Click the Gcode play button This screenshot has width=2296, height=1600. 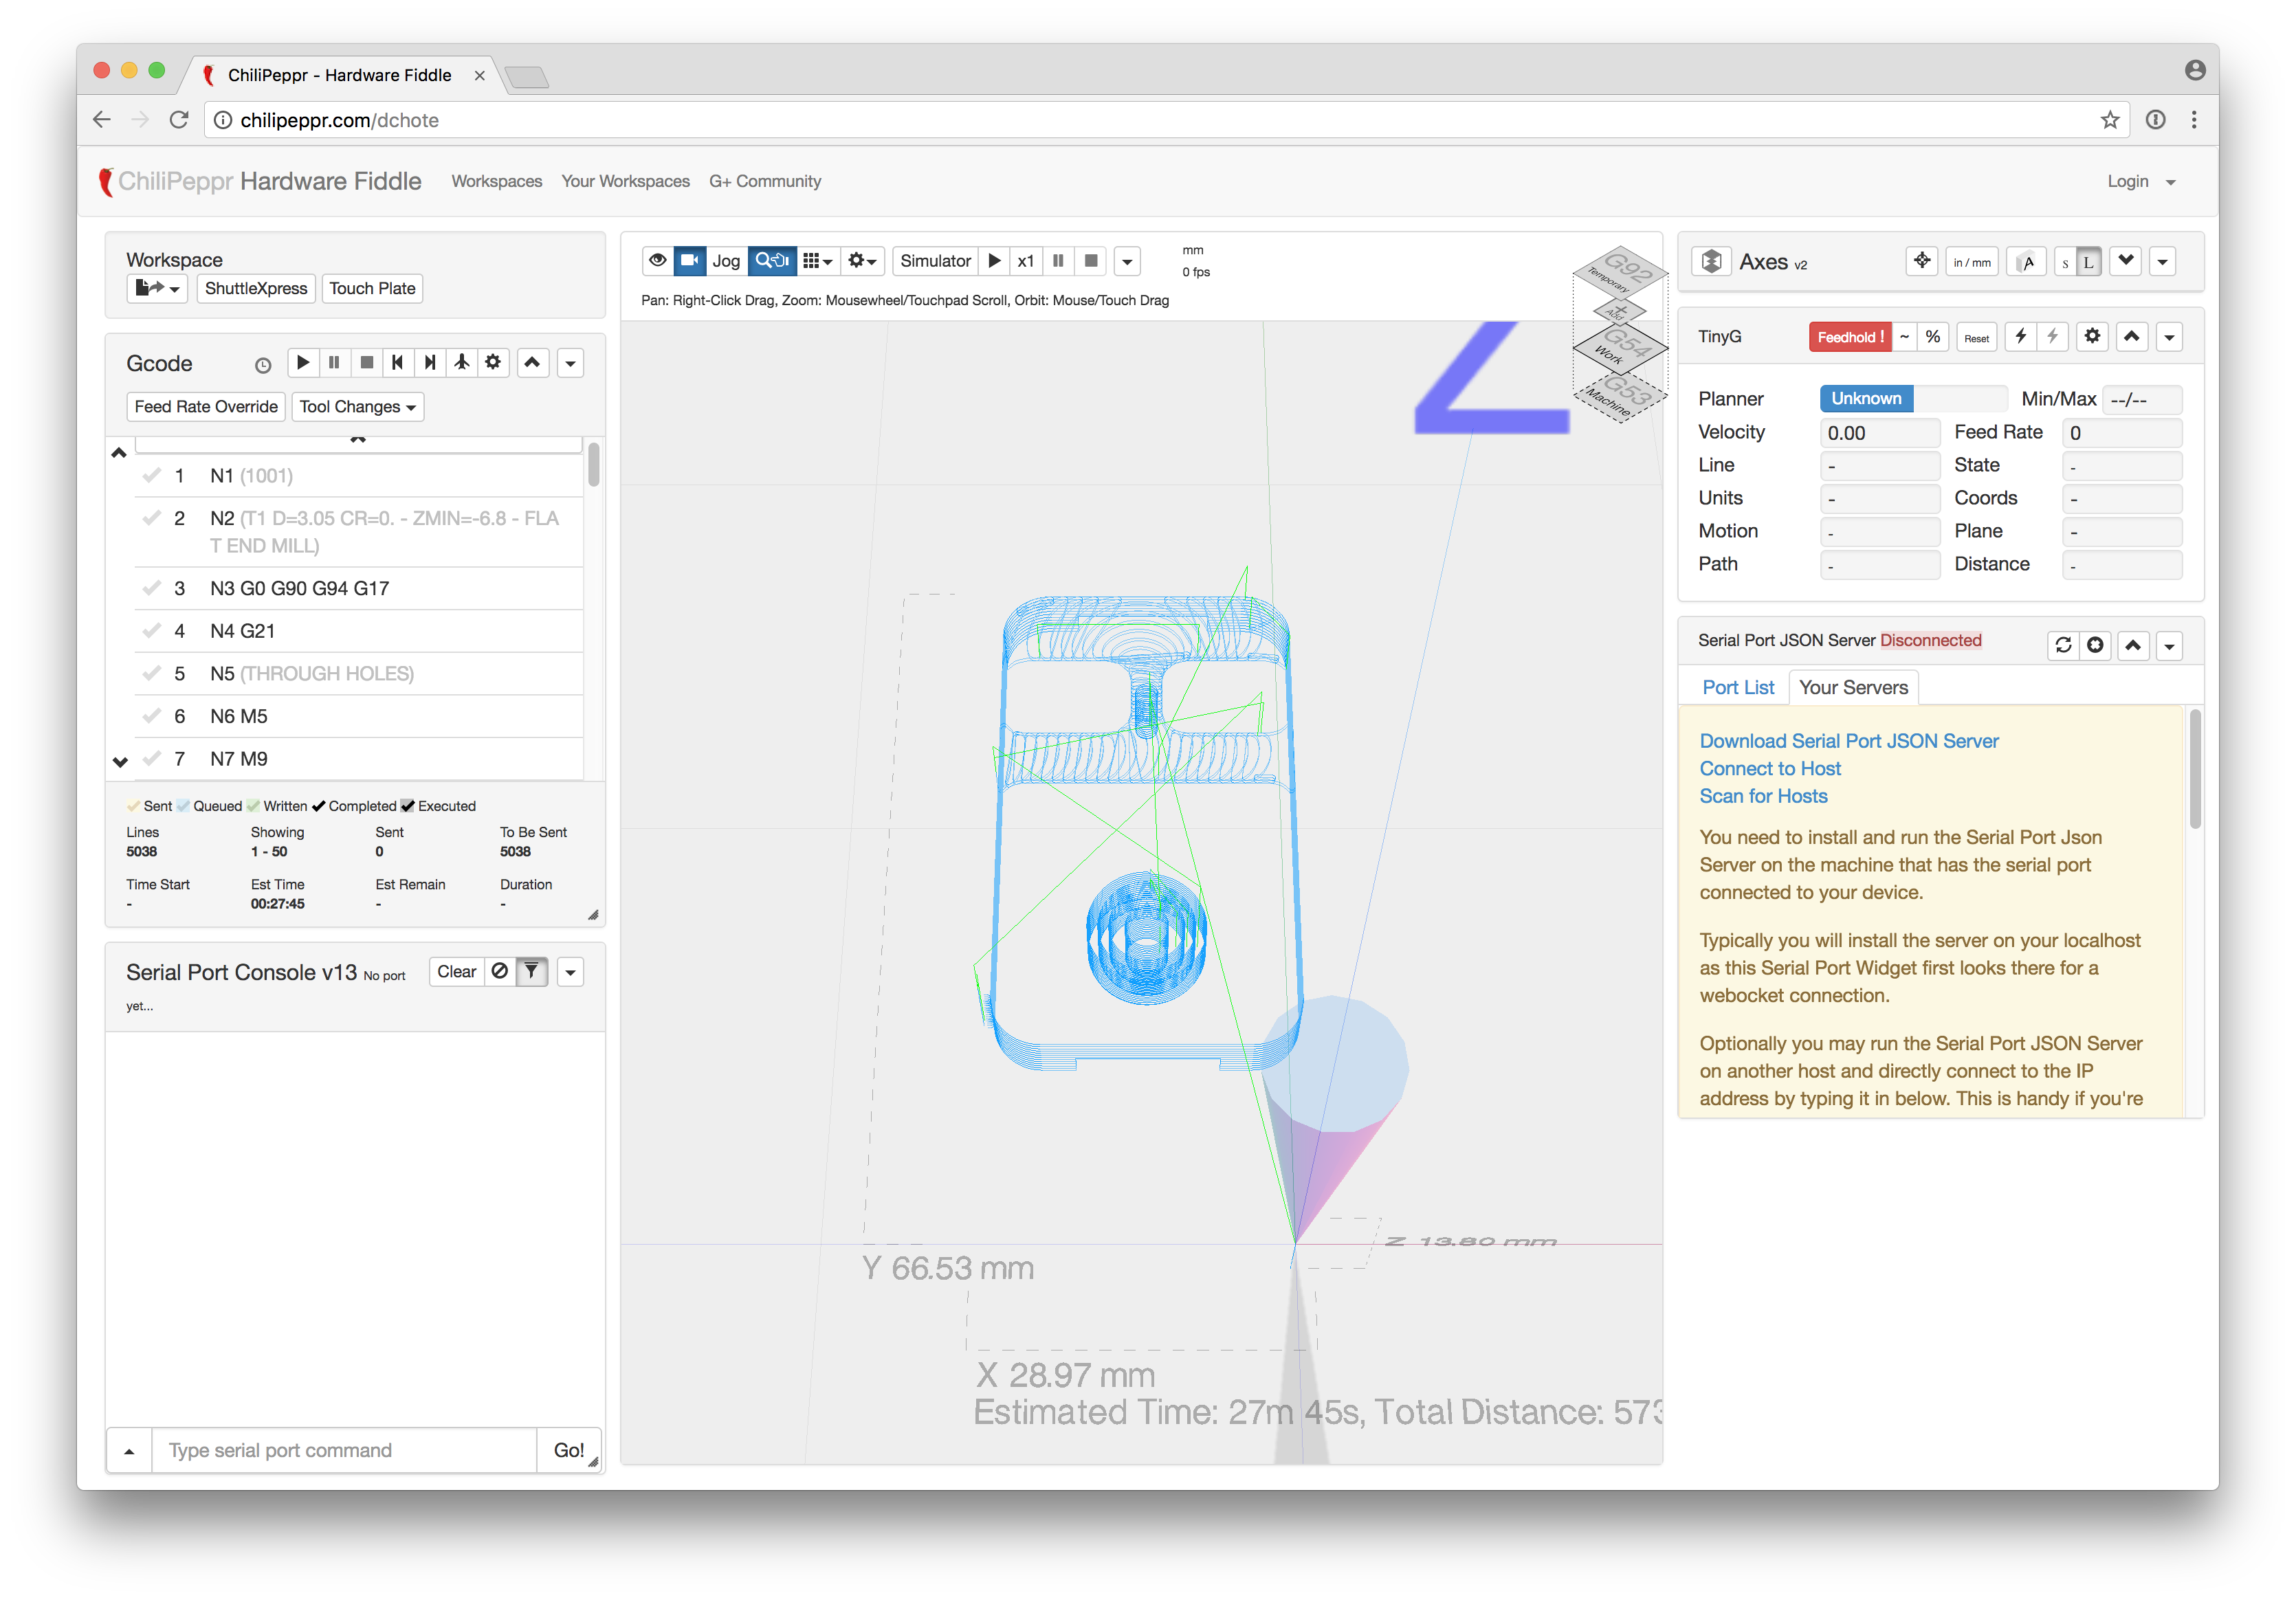click(303, 363)
